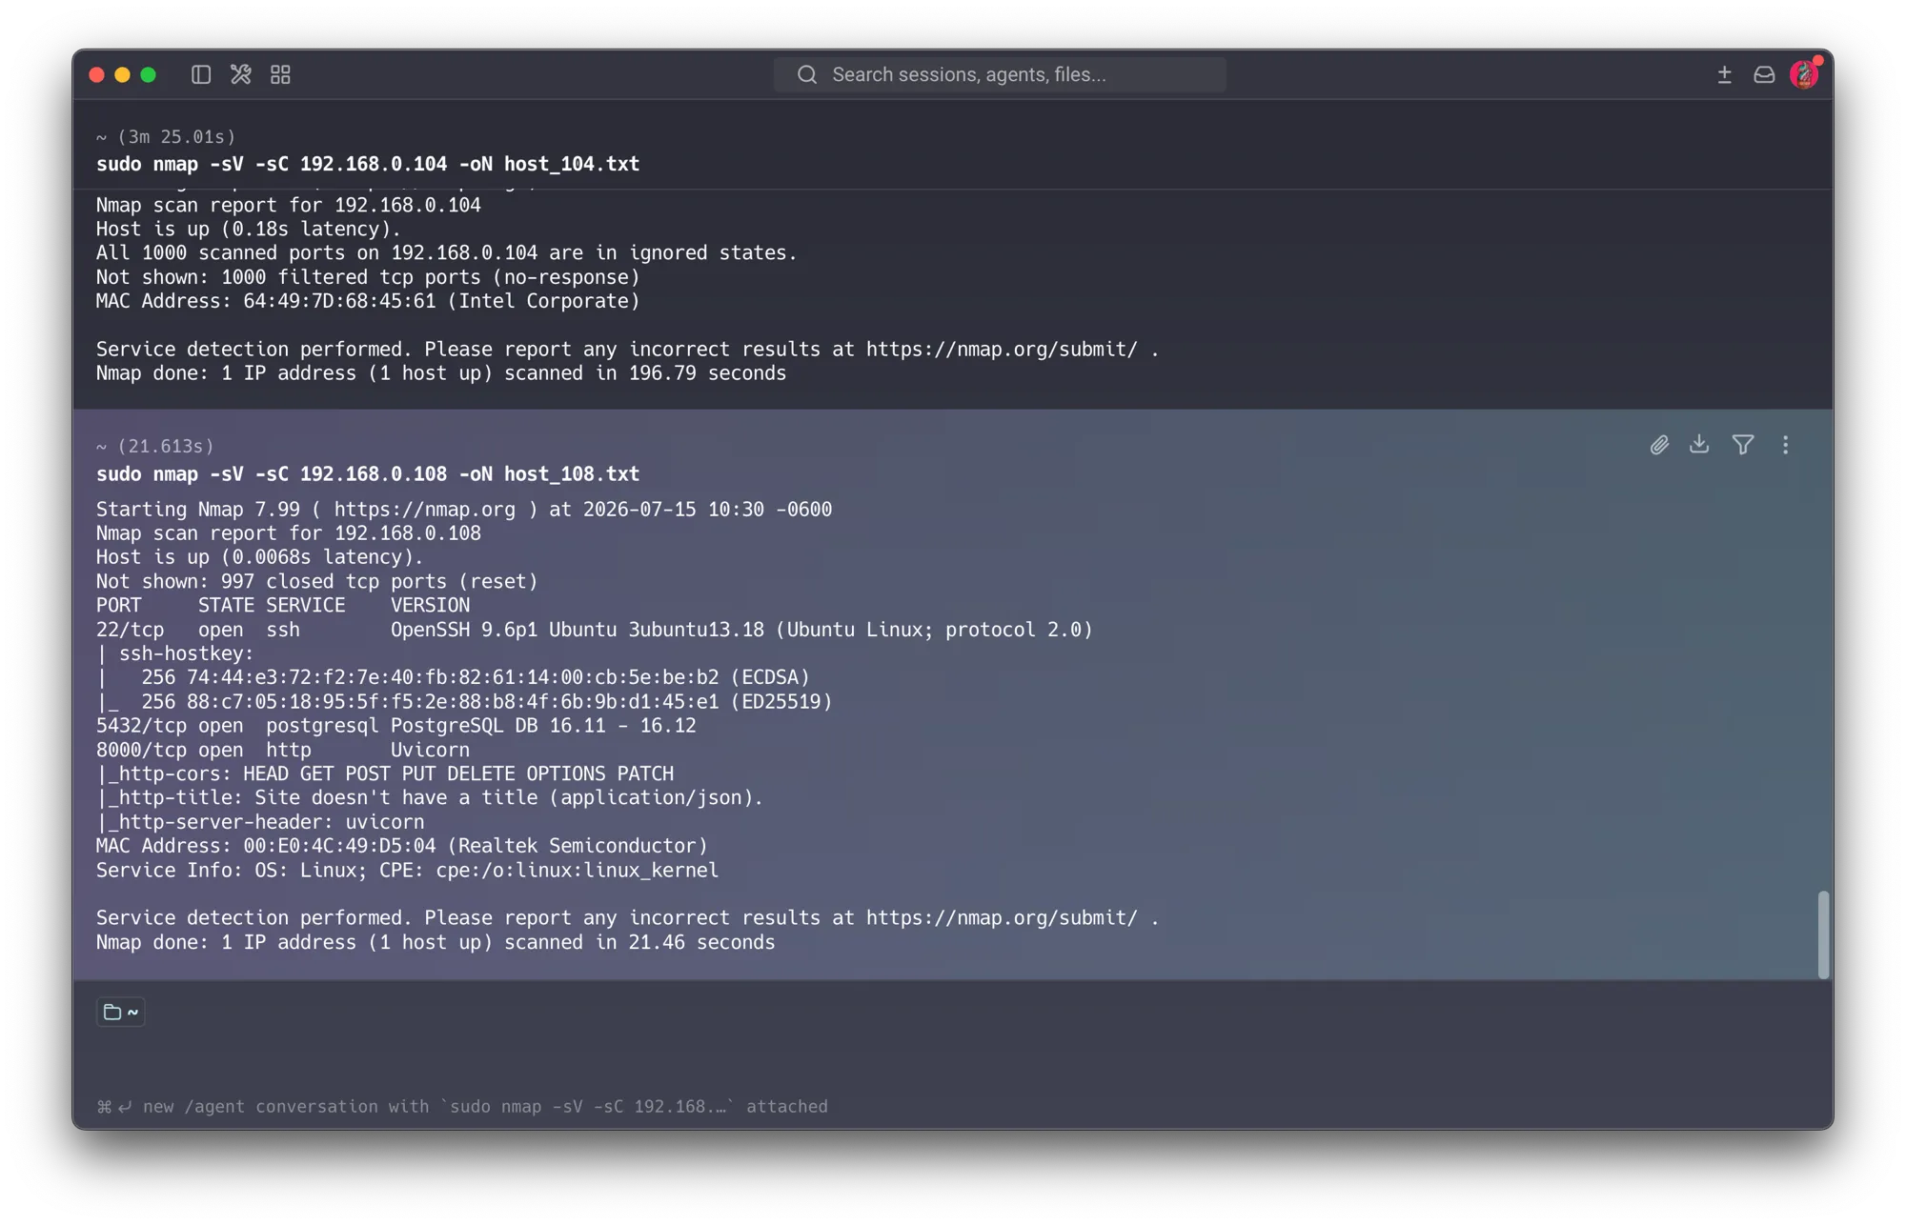The width and height of the screenshot is (1906, 1225).
Task: Click the new /agent conversation hint
Action: coord(462,1106)
